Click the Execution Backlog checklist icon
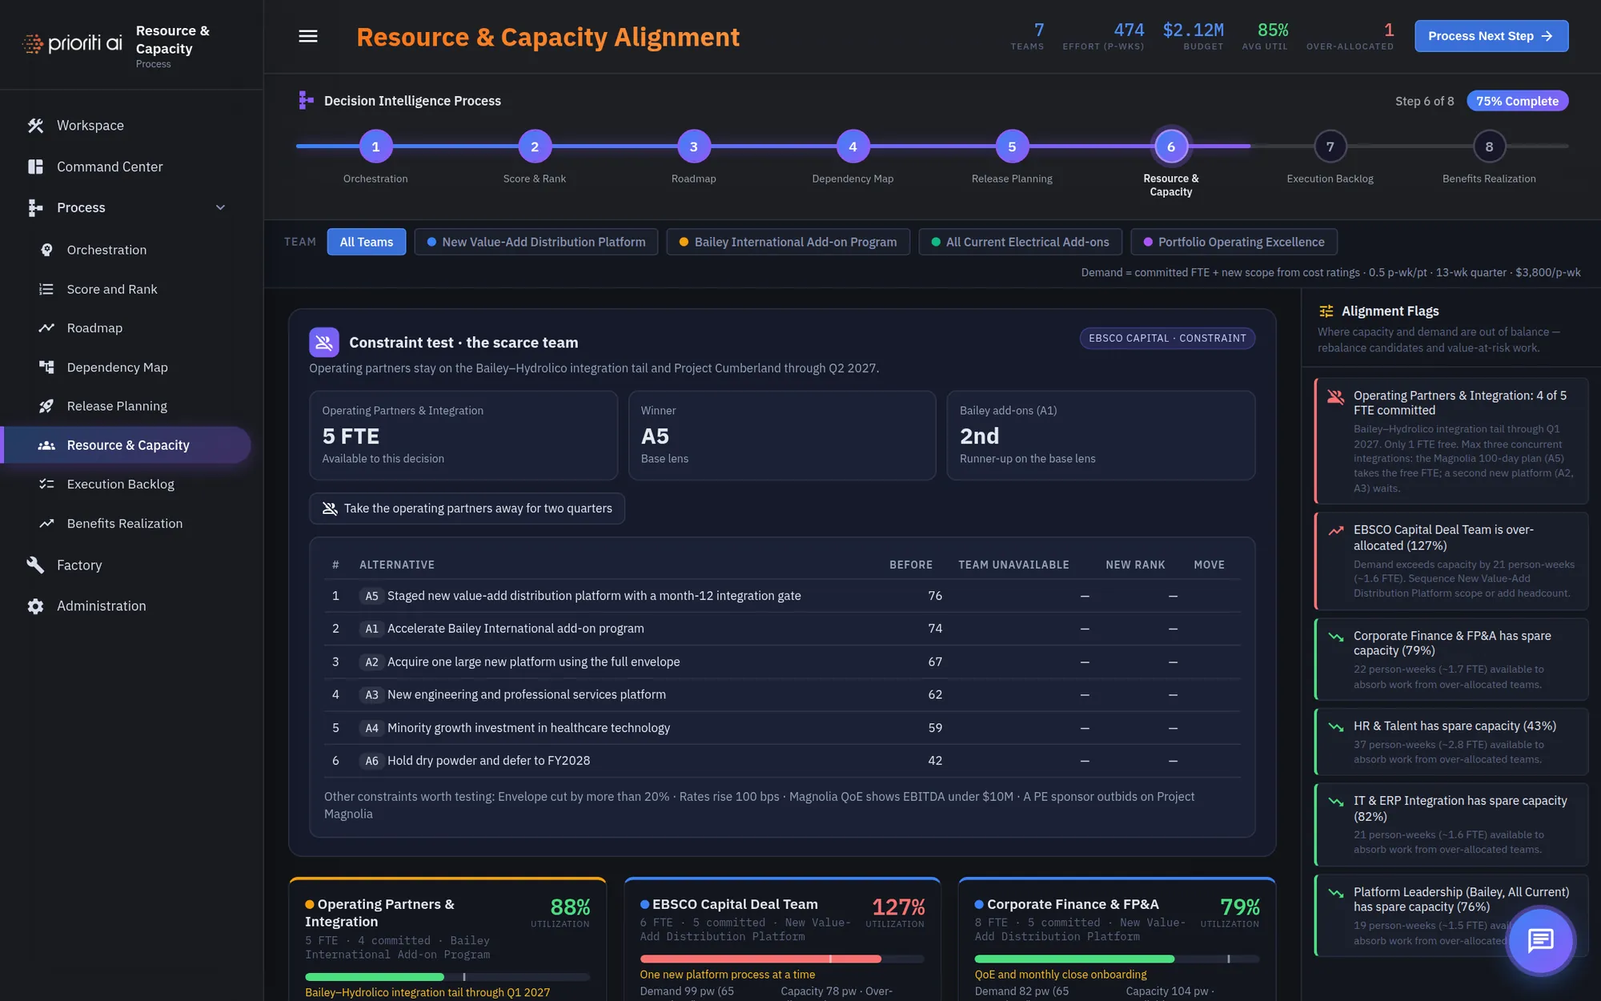This screenshot has width=1601, height=1001. pos(46,484)
